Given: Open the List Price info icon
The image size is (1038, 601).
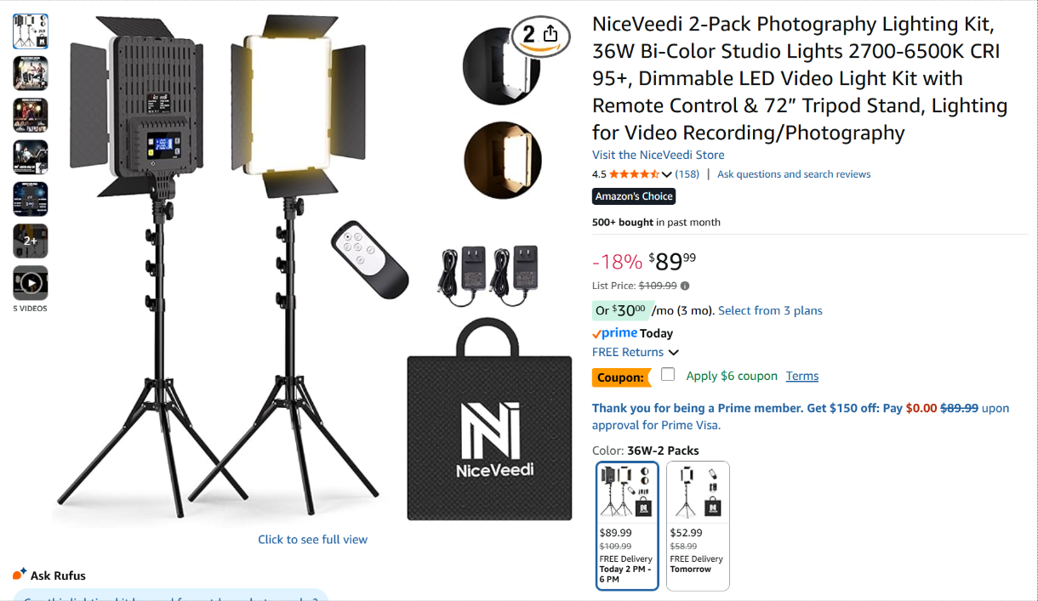Looking at the screenshot, I should [685, 286].
